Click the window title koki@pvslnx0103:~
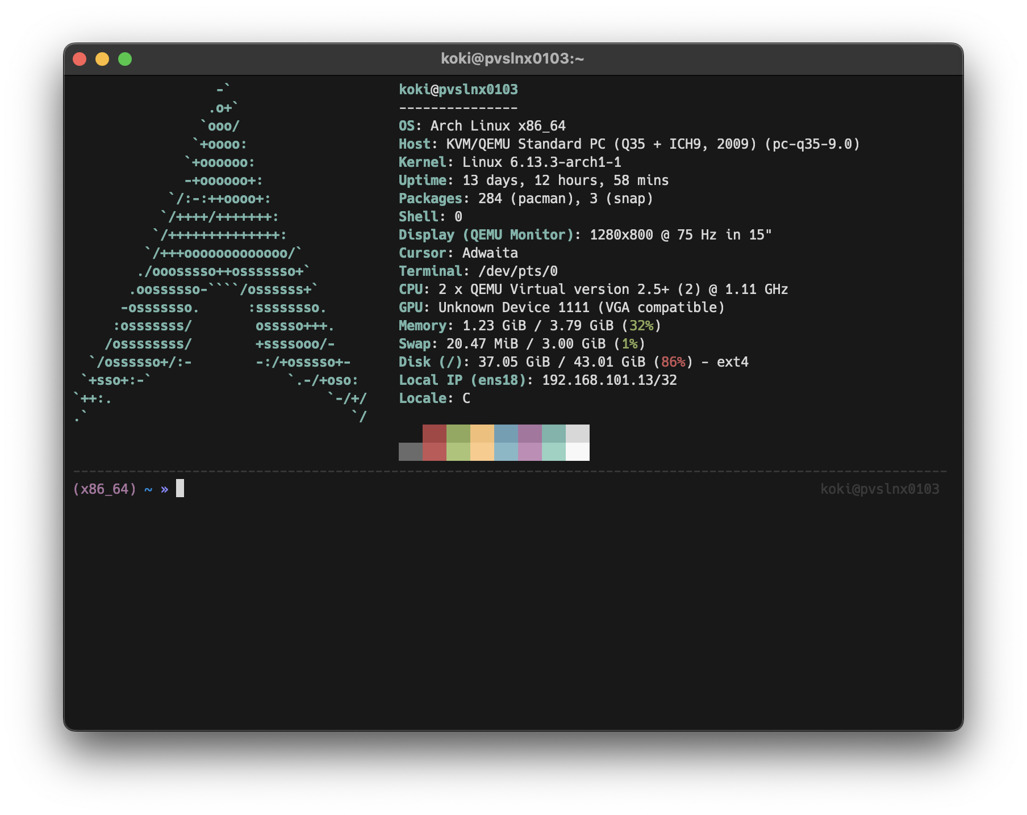The width and height of the screenshot is (1027, 815). coord(513,57)
